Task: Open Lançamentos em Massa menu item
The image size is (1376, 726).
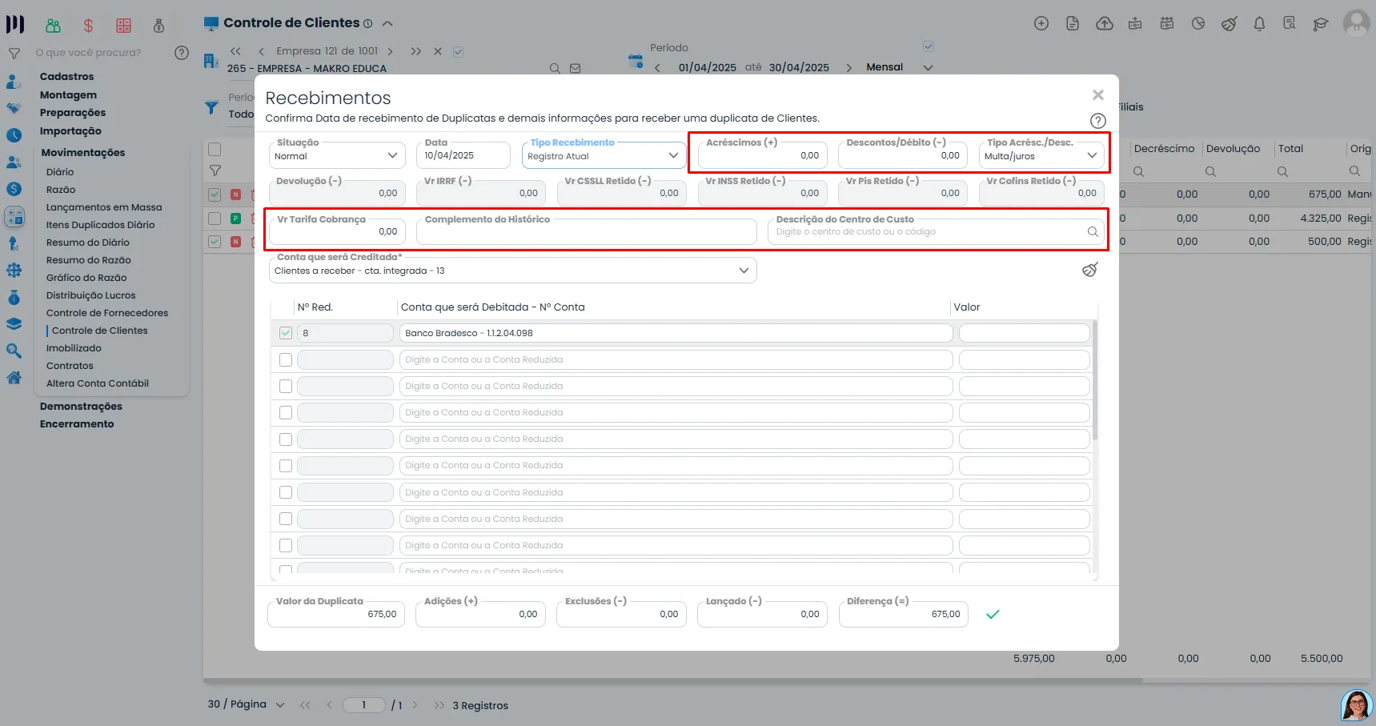Action: tap(104, 207)
